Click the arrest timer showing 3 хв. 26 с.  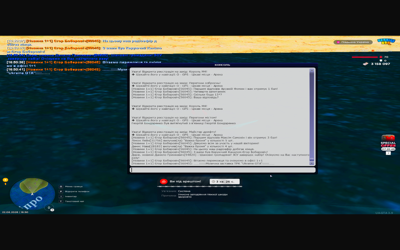click(x=225, y=182)
